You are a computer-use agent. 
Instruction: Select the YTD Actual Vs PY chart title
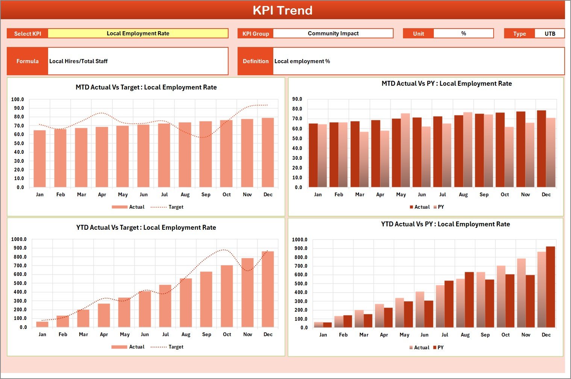click(x=445, y=224)
